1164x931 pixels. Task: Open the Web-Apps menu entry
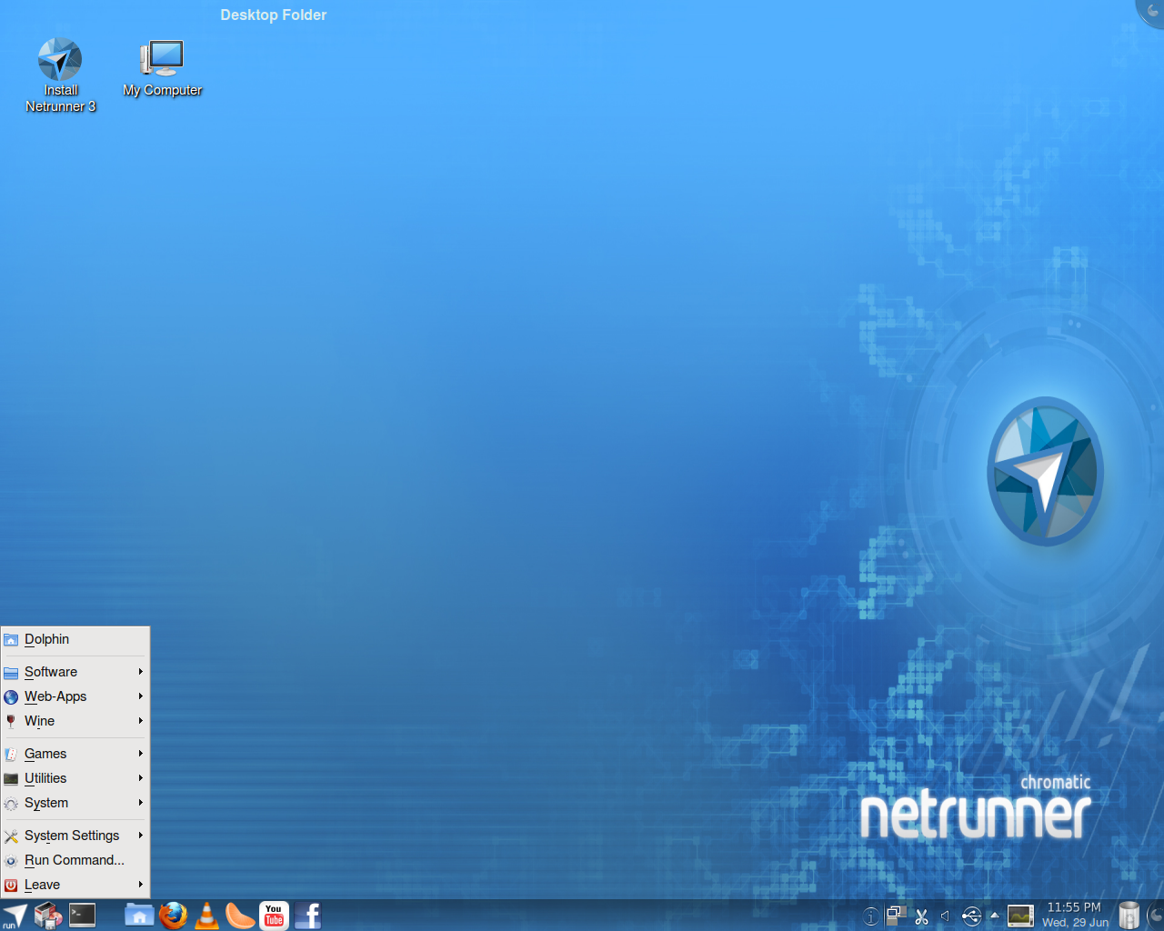(x=75, y=696)
